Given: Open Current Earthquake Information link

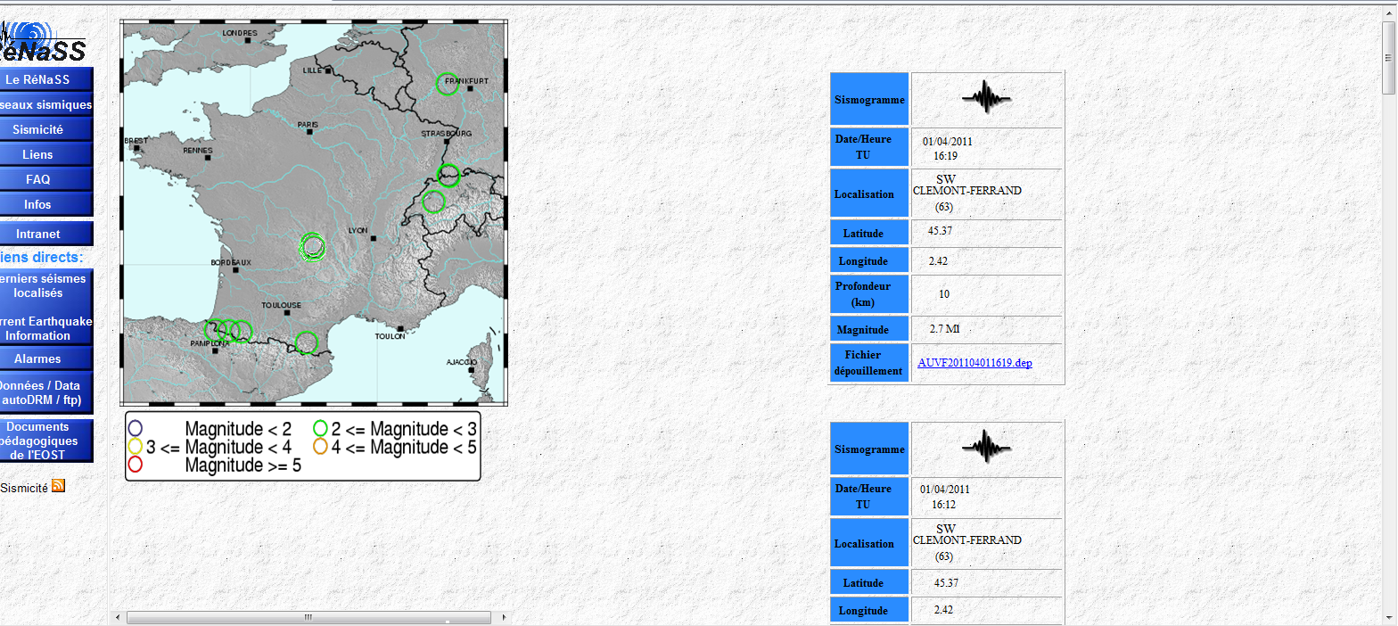Looking at the screenshot, I should pyautogui.click(x=45, y=328).
